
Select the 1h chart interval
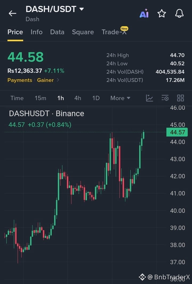pyautogui.click(x=61, y=98)
